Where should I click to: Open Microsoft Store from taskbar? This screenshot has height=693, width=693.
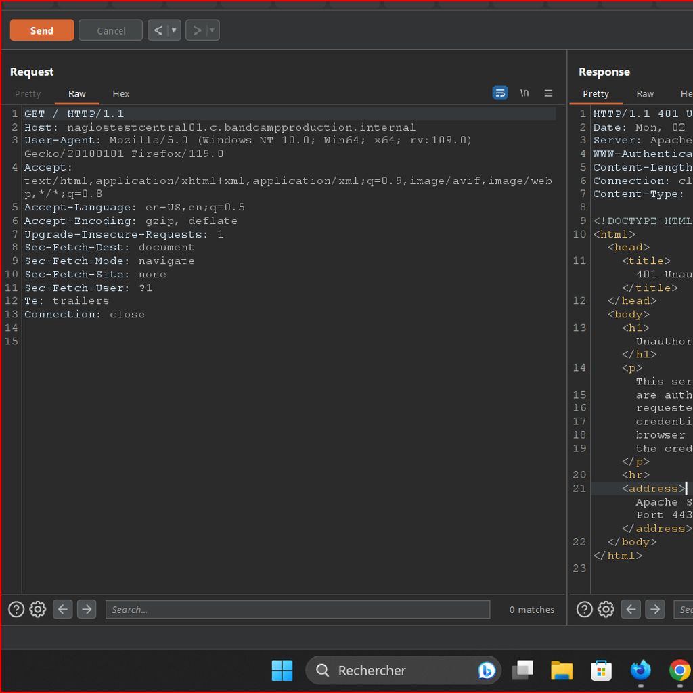tap(601, 670)
